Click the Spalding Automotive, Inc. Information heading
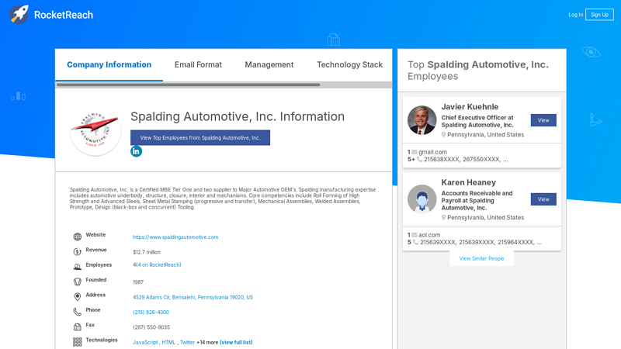Screen dimensions: 621x349 click(x=238, y=116)
